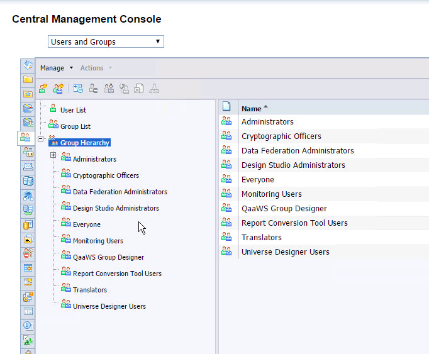Open the Federation sidebar icon with green arrows
This screenshot has height=354, width=429.
click(28, 210)
